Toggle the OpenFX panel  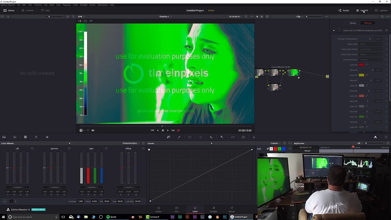[x=362, y=10]
